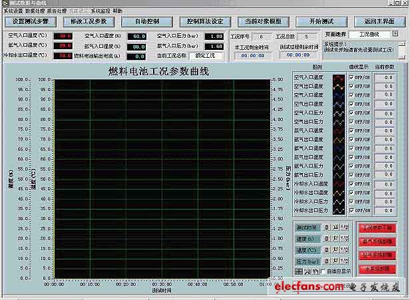
Task: Enable the 自适应显示 checkbox
Action: 323,271
